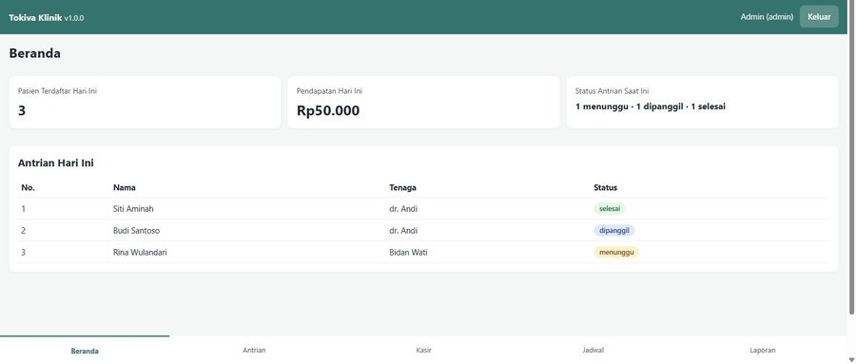Switch to the Laporan tab
The image size is (856, 364).
[762, 351]
